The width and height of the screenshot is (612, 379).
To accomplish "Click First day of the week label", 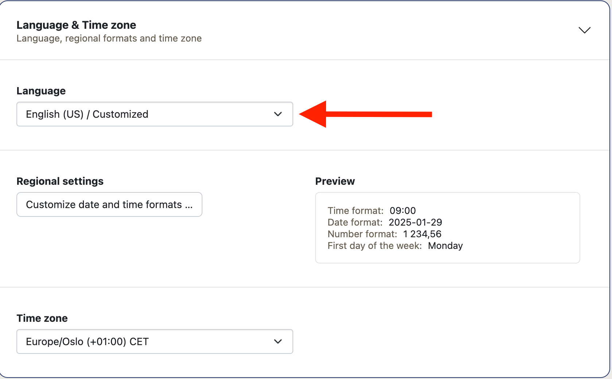I will [x=374, y=246].
